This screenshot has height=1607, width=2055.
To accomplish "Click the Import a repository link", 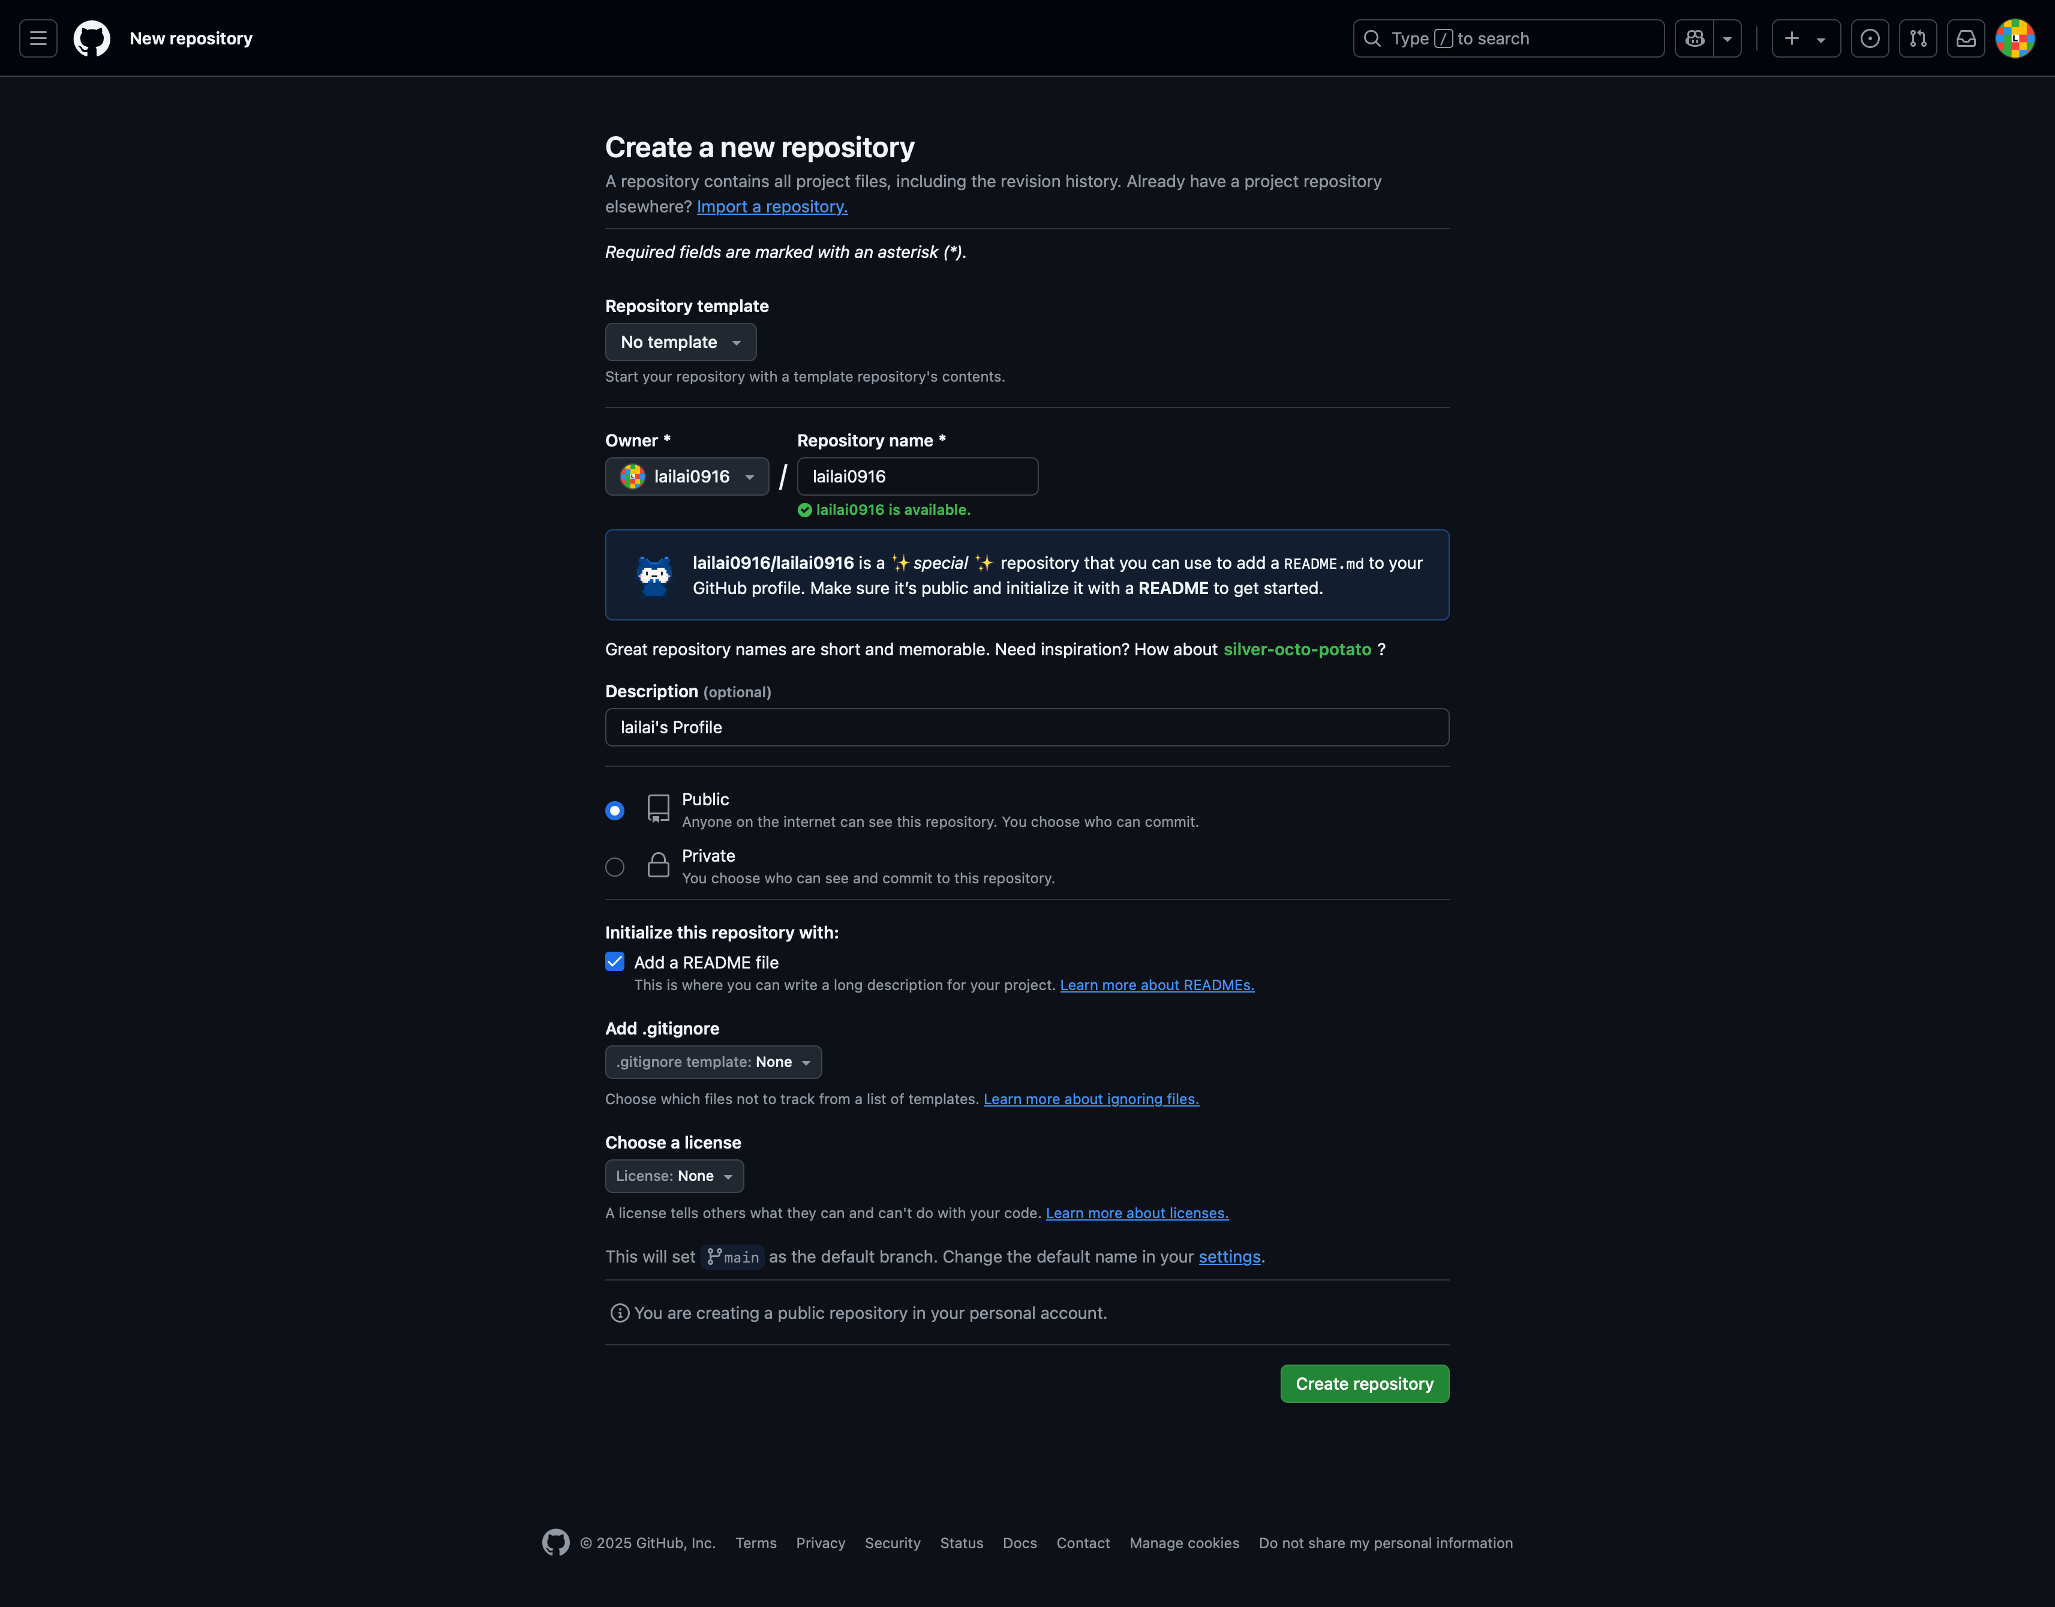I will [x=771, y=206].
